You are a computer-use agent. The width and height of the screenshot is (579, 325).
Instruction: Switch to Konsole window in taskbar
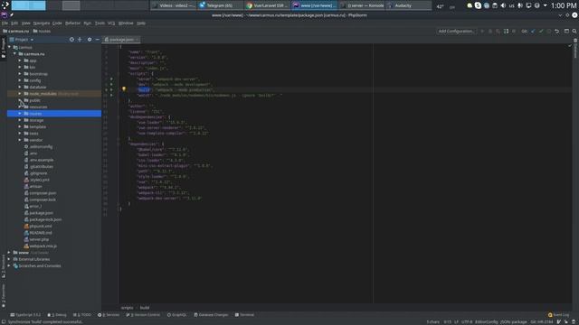pos(363,5)
